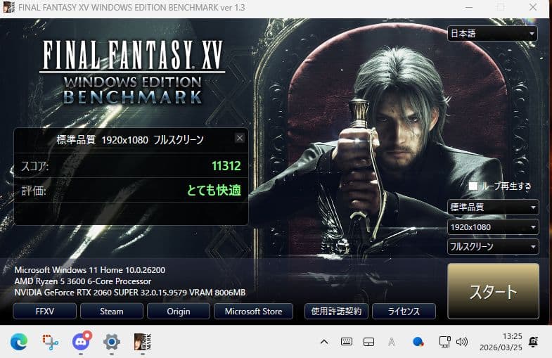Show hidden tray icons chevron

(x=324, y=342)
